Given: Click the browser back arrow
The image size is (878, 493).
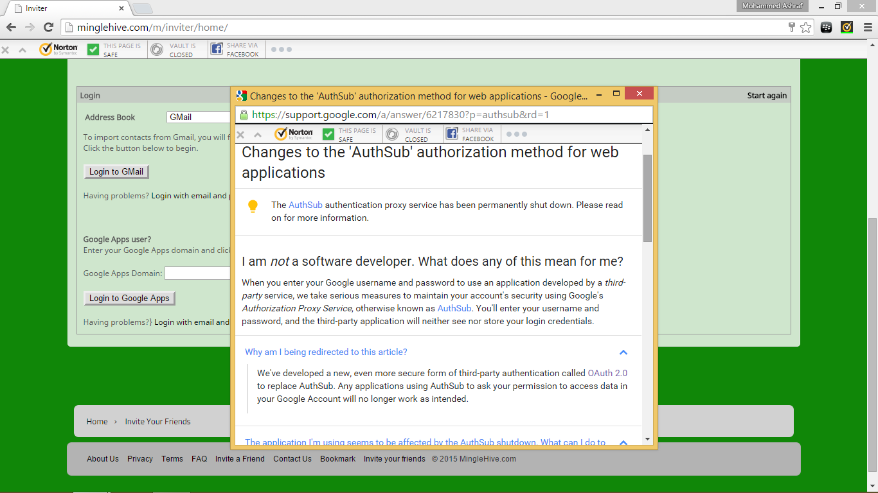Looking at the screenshot, I should [11, 27].
